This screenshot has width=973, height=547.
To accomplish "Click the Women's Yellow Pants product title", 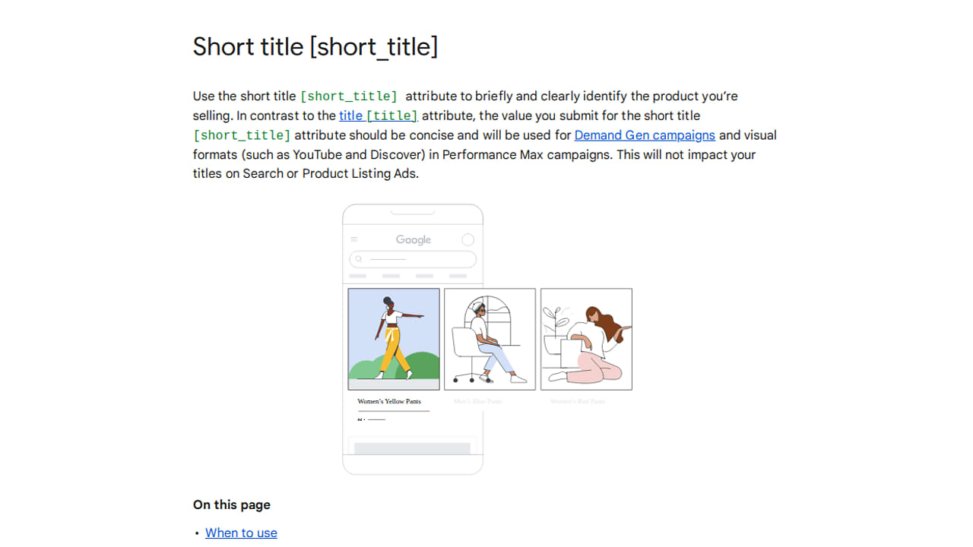I will [389, 401].
